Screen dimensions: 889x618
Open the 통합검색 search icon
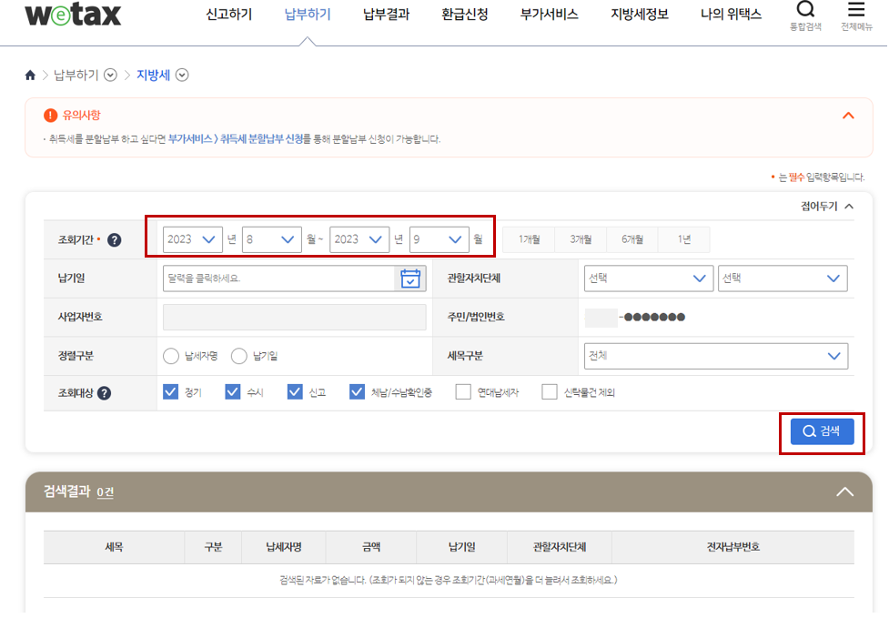pos(804,12)
